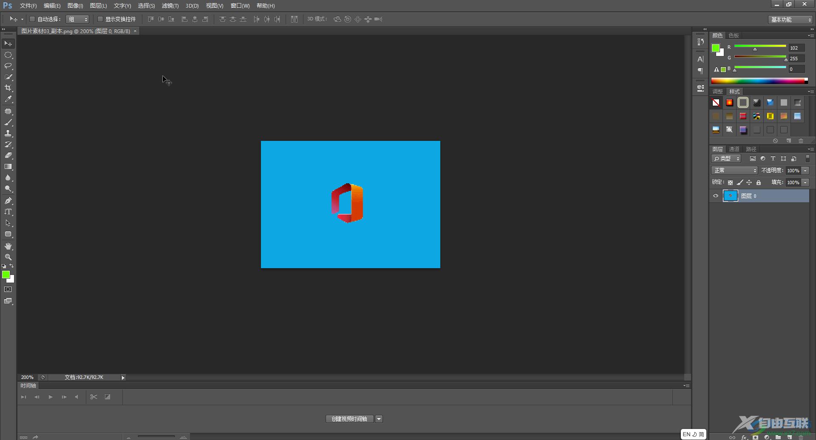Screen dimensions: 816x440
Task: Hide 图层 0 with eye icon
Action: 716,196
